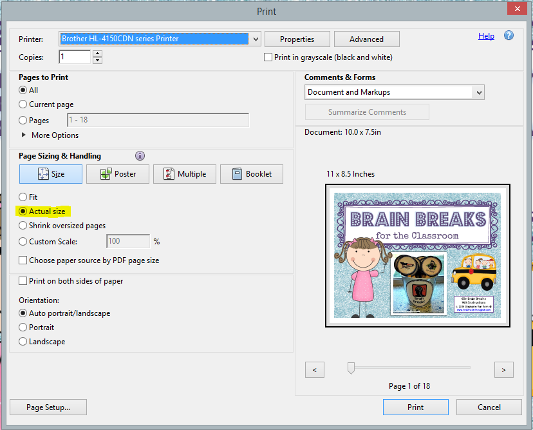The image size is (533, 430).
Task: Increase copies with the up arrow
Action: pyautogui.click(x=98, y=54)
